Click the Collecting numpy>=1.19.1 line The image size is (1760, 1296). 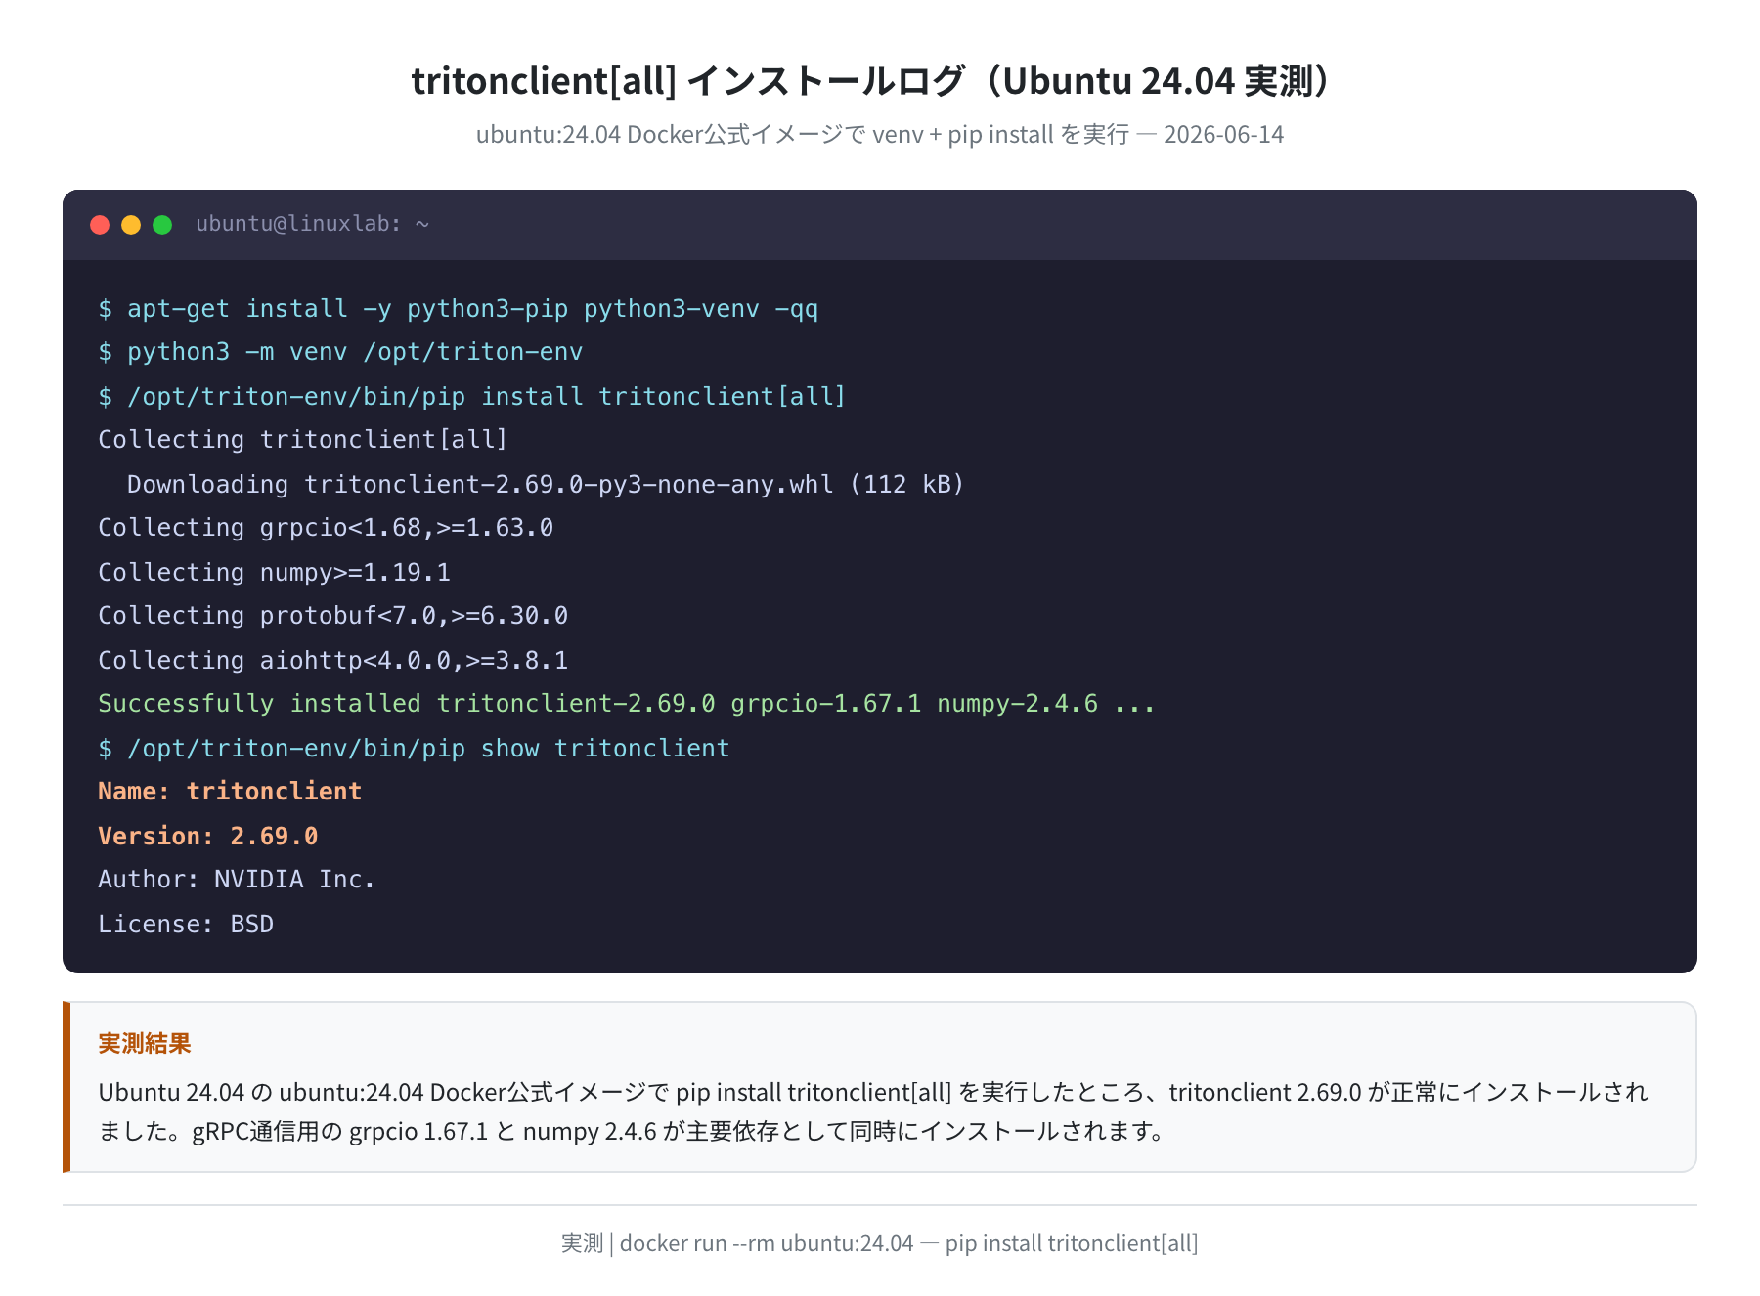click(x=275, y=572)
